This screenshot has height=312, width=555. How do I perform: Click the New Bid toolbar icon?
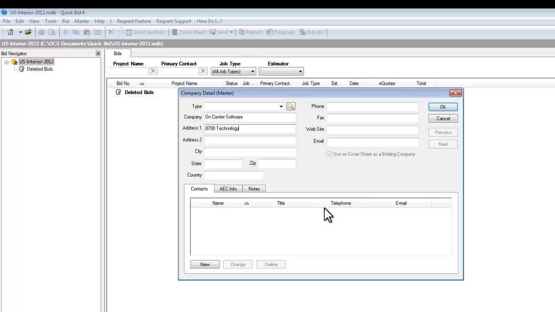coord(10,32)
